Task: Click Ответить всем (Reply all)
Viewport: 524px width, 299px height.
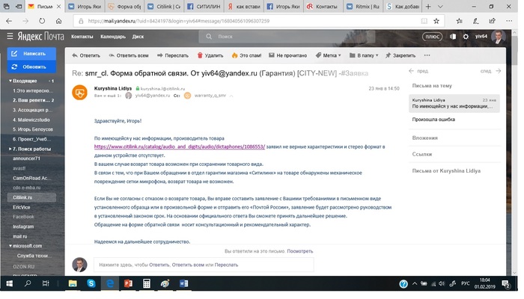Action: (128, 55)
